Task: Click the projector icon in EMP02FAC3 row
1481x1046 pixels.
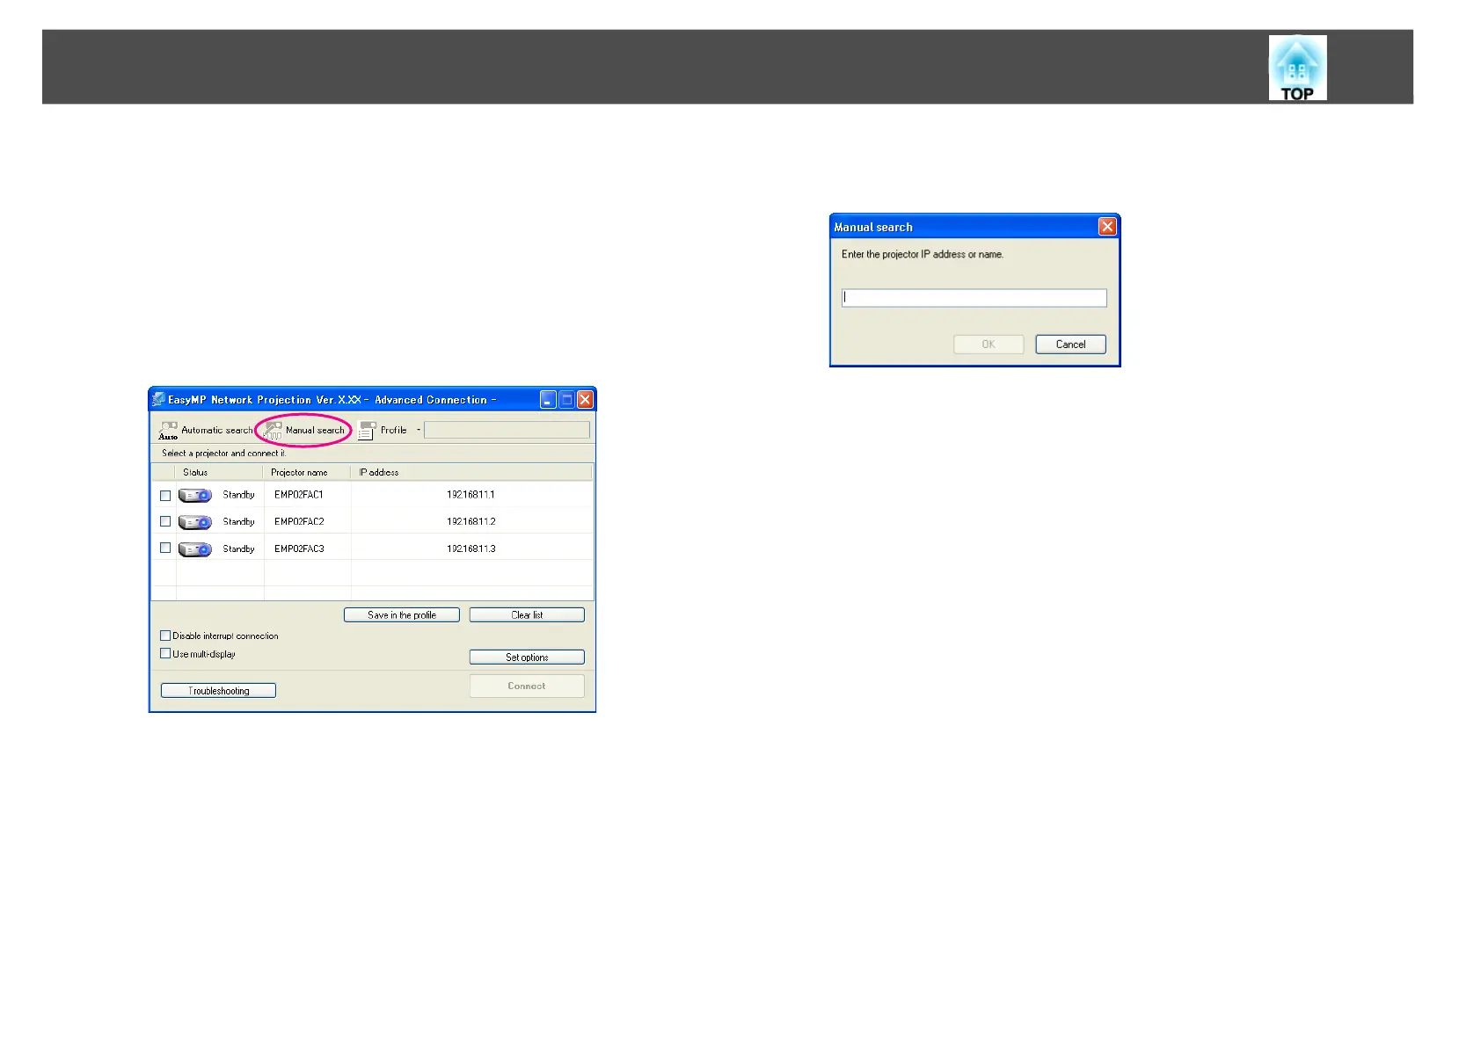Action: [x=195, y=549]
